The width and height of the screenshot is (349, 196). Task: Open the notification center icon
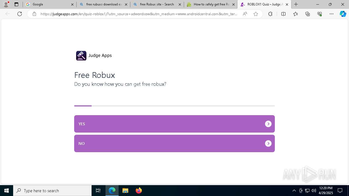click(340, 191)
